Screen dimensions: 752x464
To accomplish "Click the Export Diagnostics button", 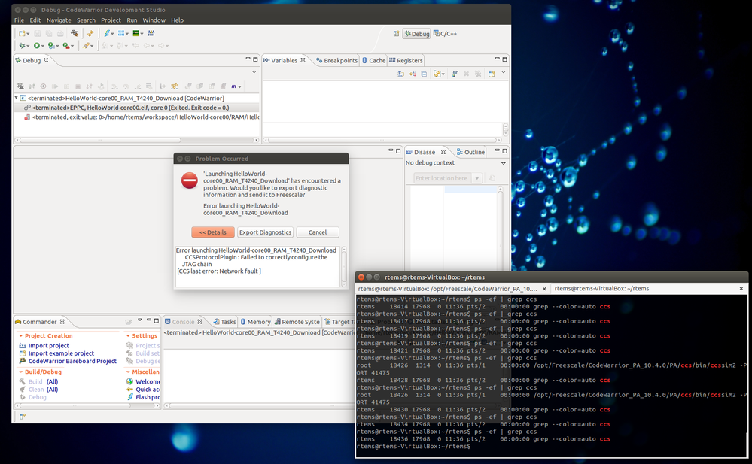I will point(265,232).
